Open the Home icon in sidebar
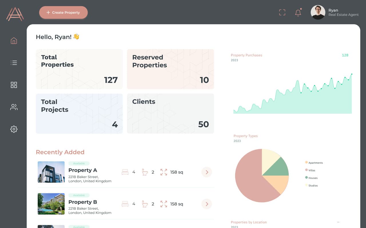366x228 pixels. 14,41
